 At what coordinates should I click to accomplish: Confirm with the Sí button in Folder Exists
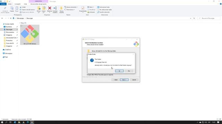[119, 71]
